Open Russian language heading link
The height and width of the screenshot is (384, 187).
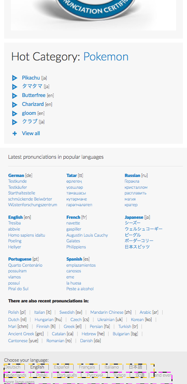(132, 175)
